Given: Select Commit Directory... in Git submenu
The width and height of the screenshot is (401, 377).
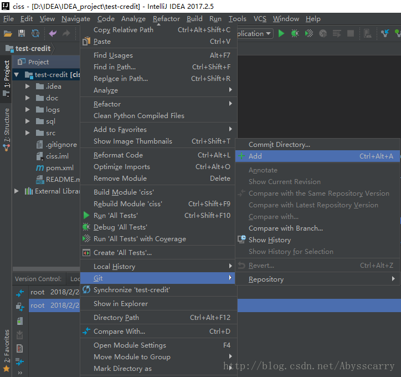Looking at the screenshot, I should [317, 145].
